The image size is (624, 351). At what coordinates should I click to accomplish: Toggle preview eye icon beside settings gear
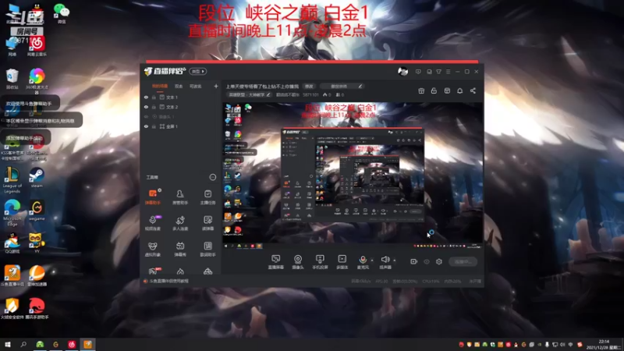pos(427,261)
